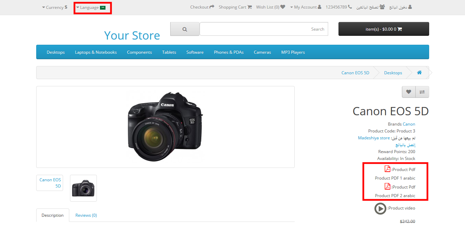Viewport: 465px width, 225px height.
Task: Click Canon EOS 5D breadcrumb link
Action: (355, 73)
